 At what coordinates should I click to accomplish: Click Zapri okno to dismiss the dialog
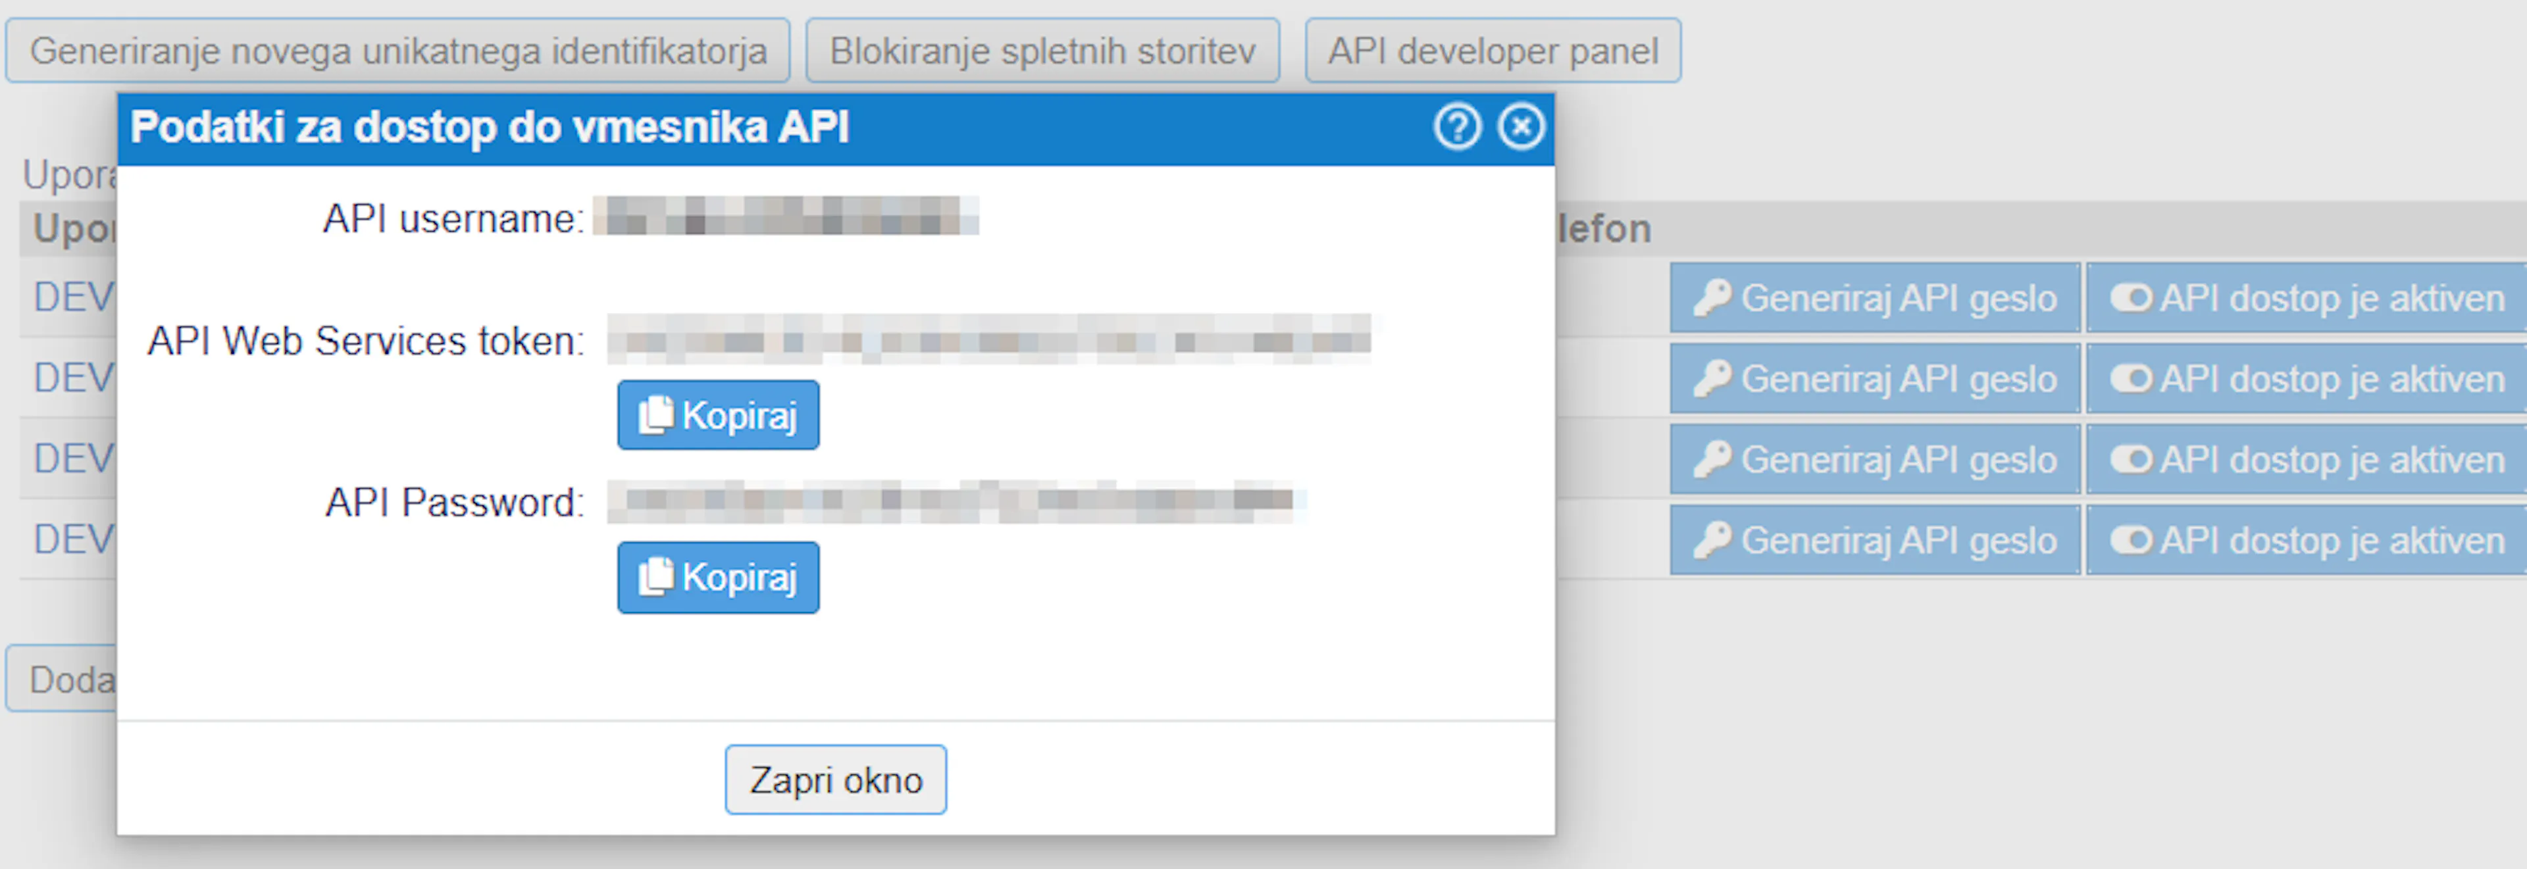click(x=835, y=779)
